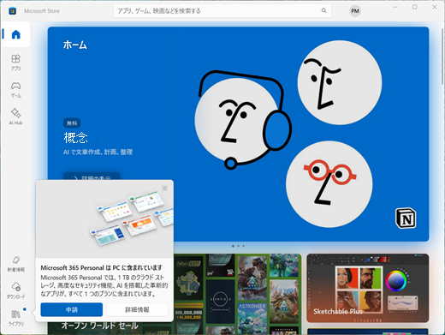Viewport: 445px width, 335px height.
Task: Open the ゲーム (Games) section
Action: click(15, 90)
